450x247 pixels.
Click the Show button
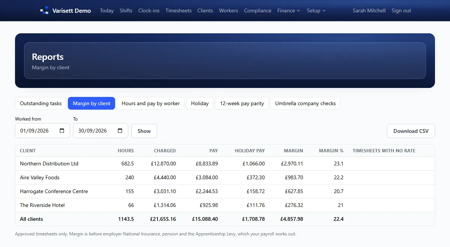tap(144, 131)
